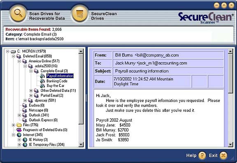Expand the Partial Email node
Screen dimensions: 237x163
(31, 95)
